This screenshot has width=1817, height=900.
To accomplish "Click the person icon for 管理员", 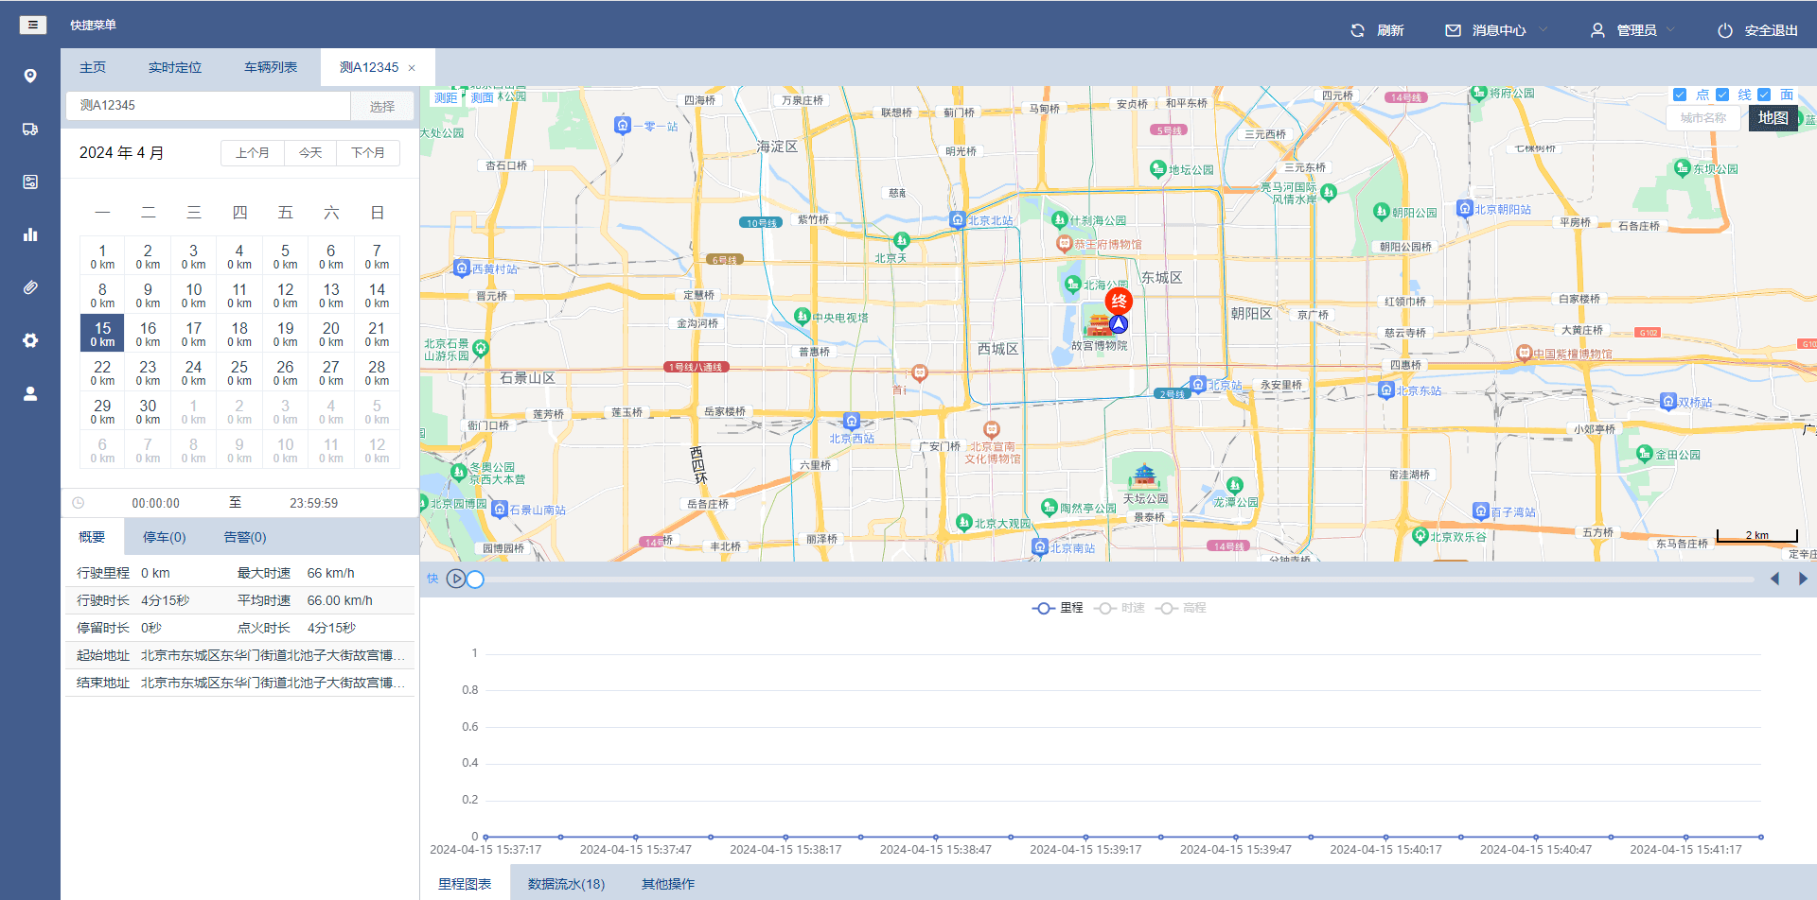I will 1597,30.
